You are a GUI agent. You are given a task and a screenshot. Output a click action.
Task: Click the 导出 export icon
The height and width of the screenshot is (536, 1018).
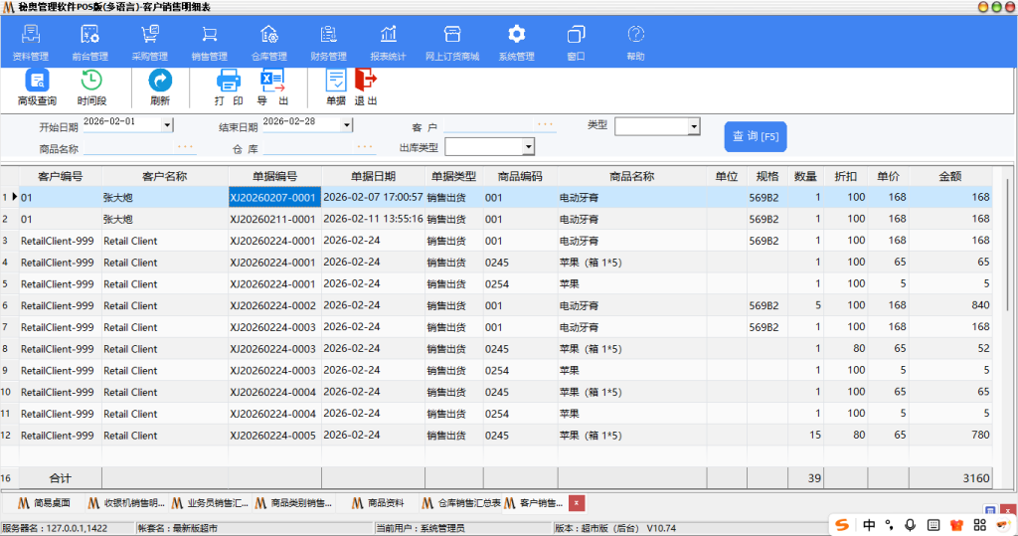(x=272, y=88)
